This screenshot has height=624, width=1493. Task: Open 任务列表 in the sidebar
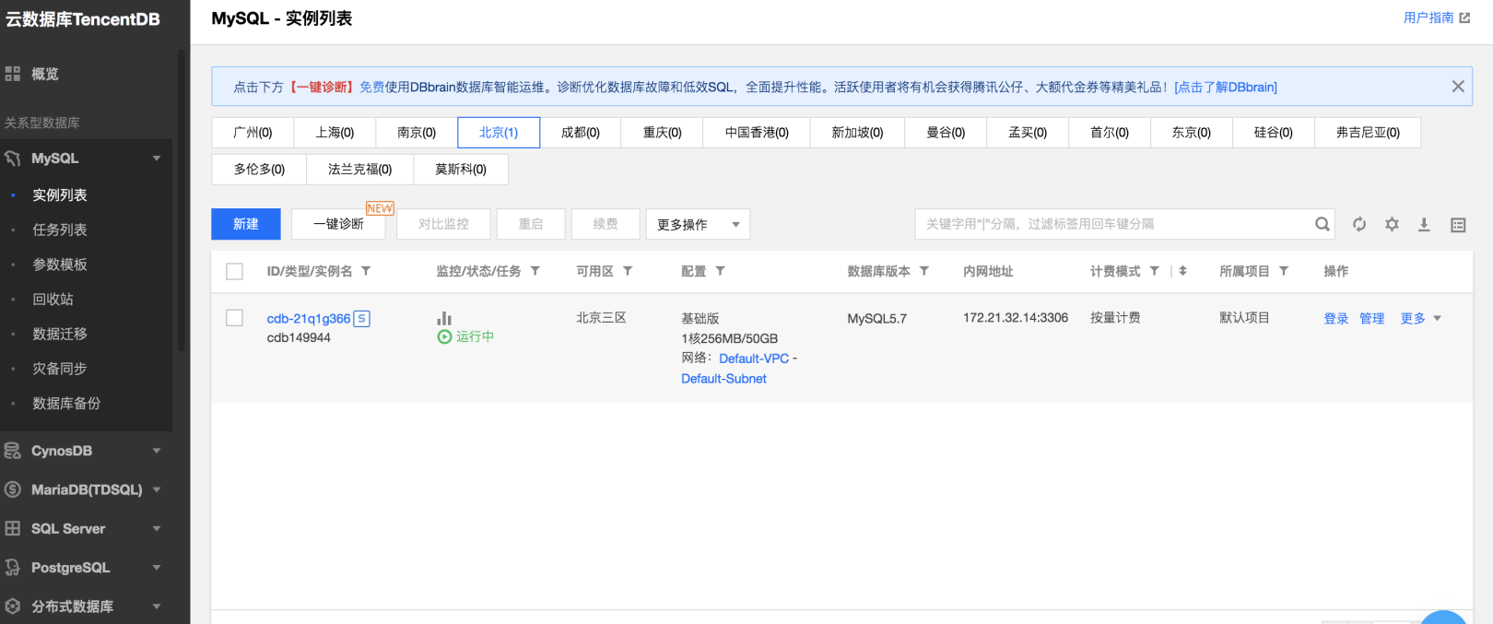pos(60,230)
